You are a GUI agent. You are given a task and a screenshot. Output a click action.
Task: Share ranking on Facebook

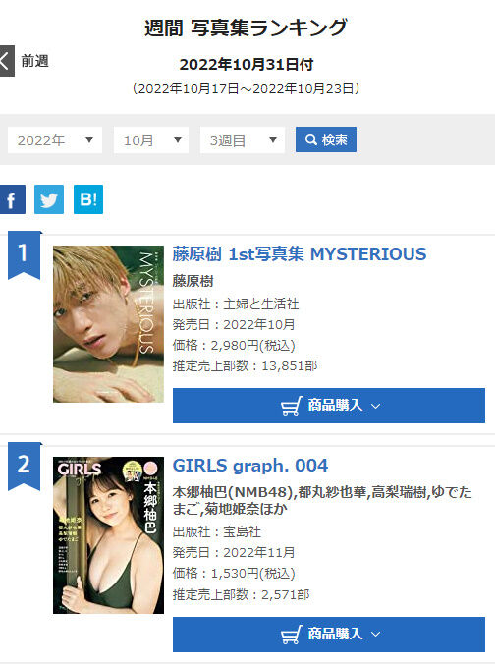click(13, 199)
